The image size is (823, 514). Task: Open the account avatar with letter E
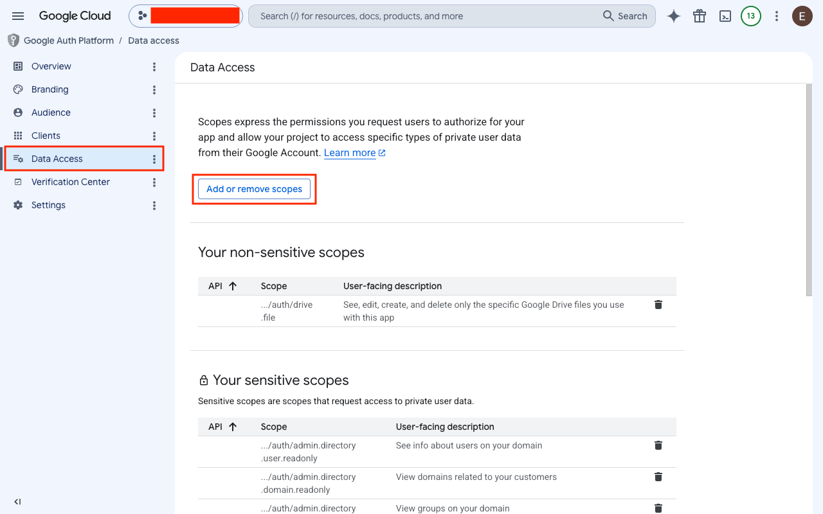point(802,16)
